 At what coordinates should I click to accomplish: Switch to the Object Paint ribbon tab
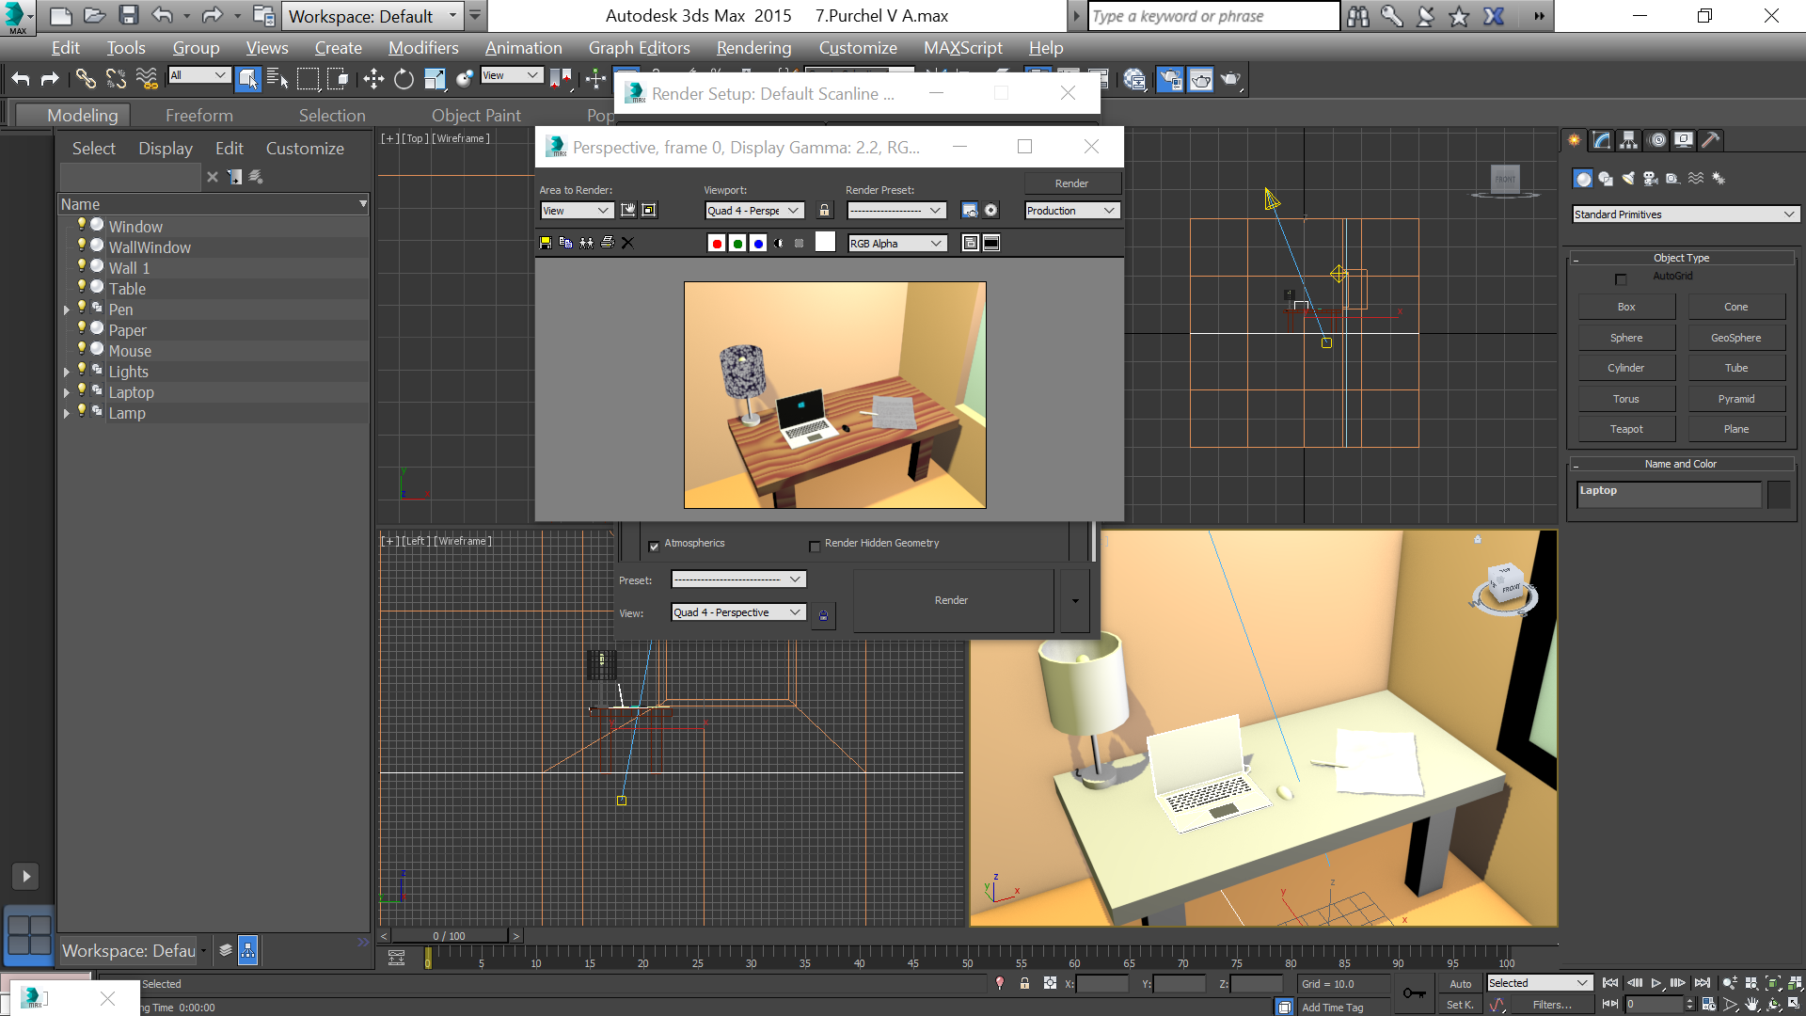click(476, 116)
